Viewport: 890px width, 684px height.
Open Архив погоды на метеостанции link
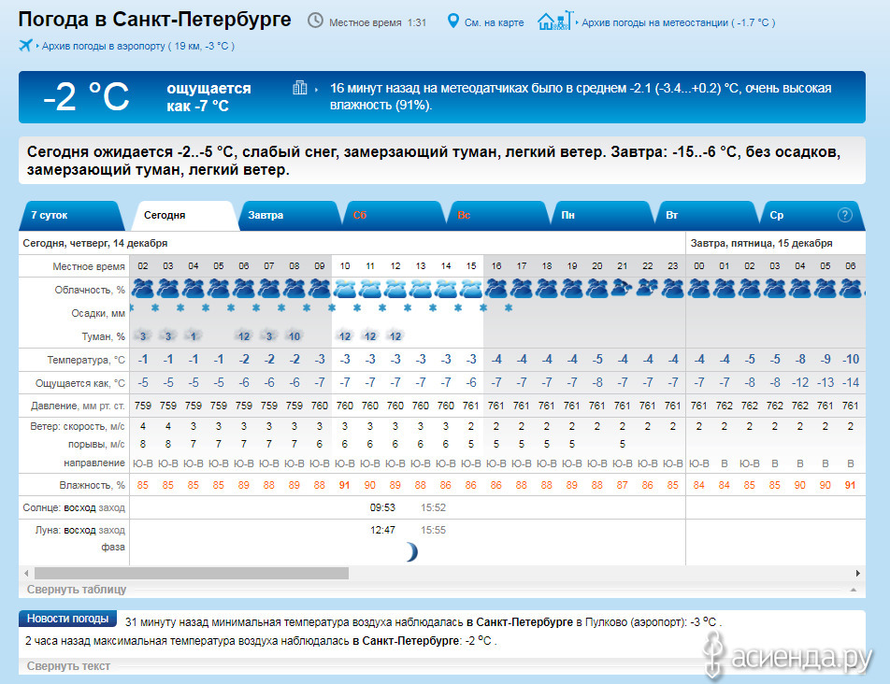point(679,22)
